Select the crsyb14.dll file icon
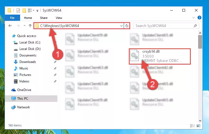 pyautogui.click(x=134, y=56)
